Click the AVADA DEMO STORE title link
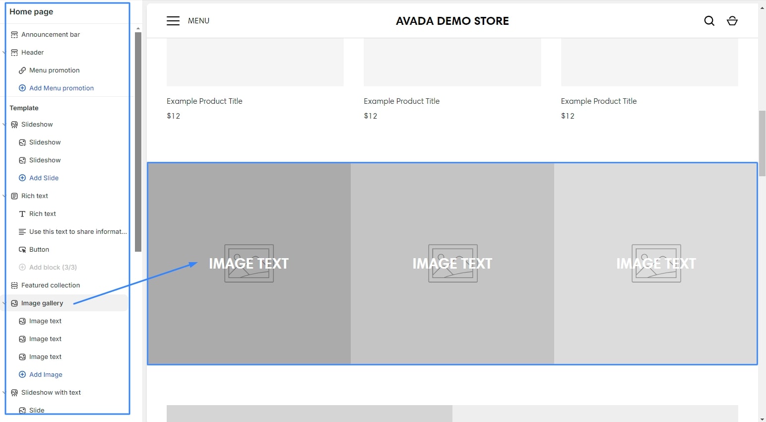The image size is (766, 422). pos(452,21)
